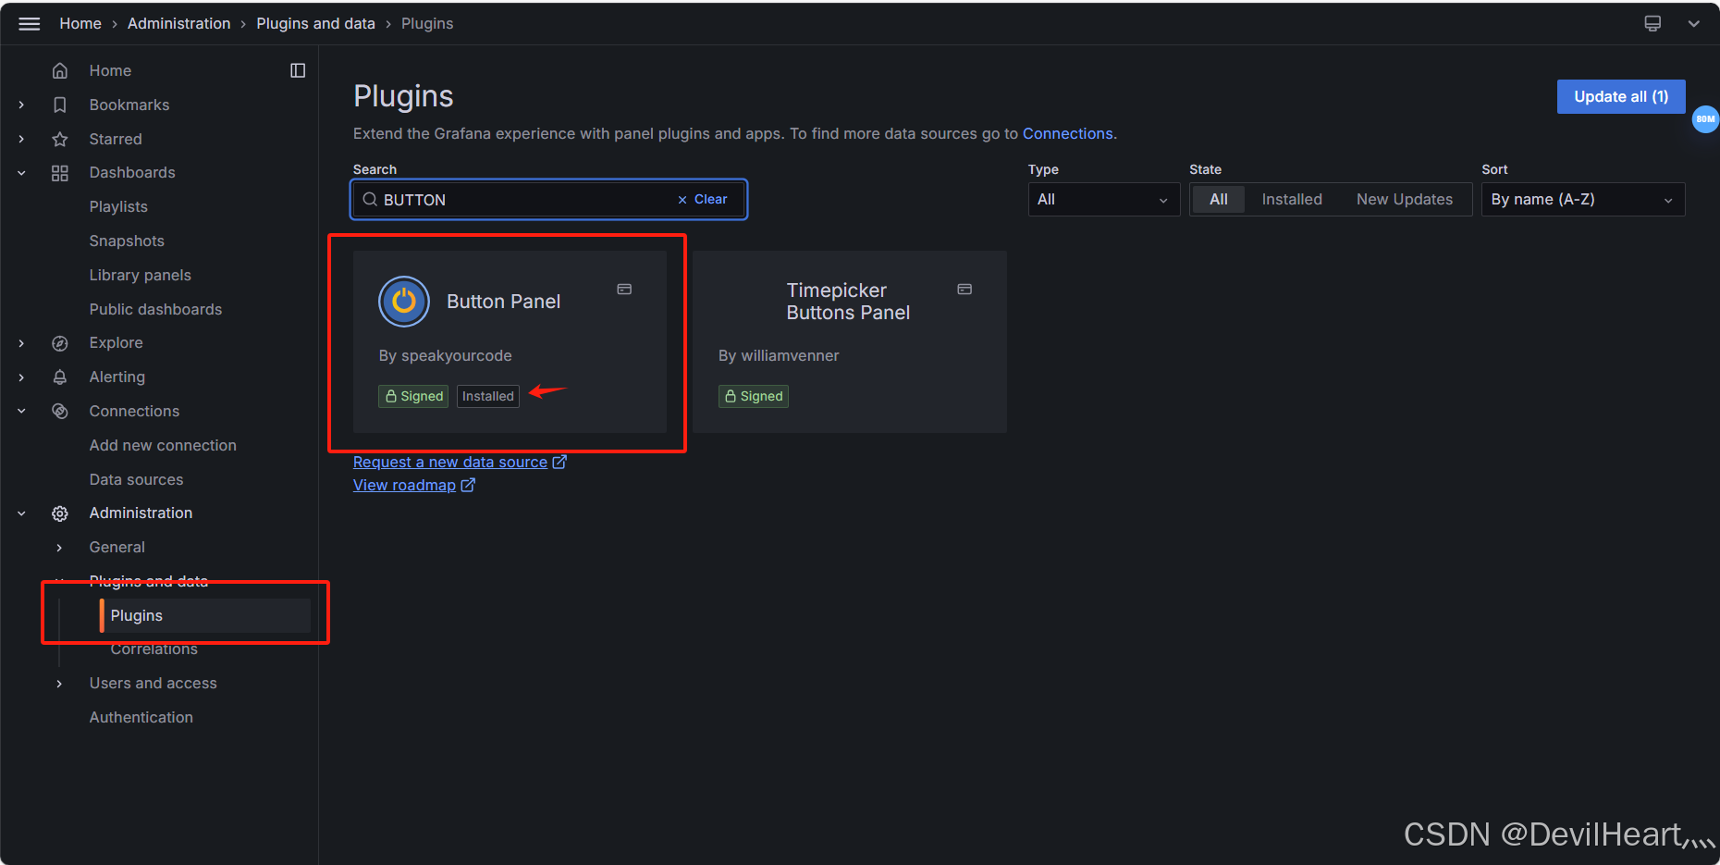Click the Starred star icon
Screen dimensions: 1720x865
(60, 139)
